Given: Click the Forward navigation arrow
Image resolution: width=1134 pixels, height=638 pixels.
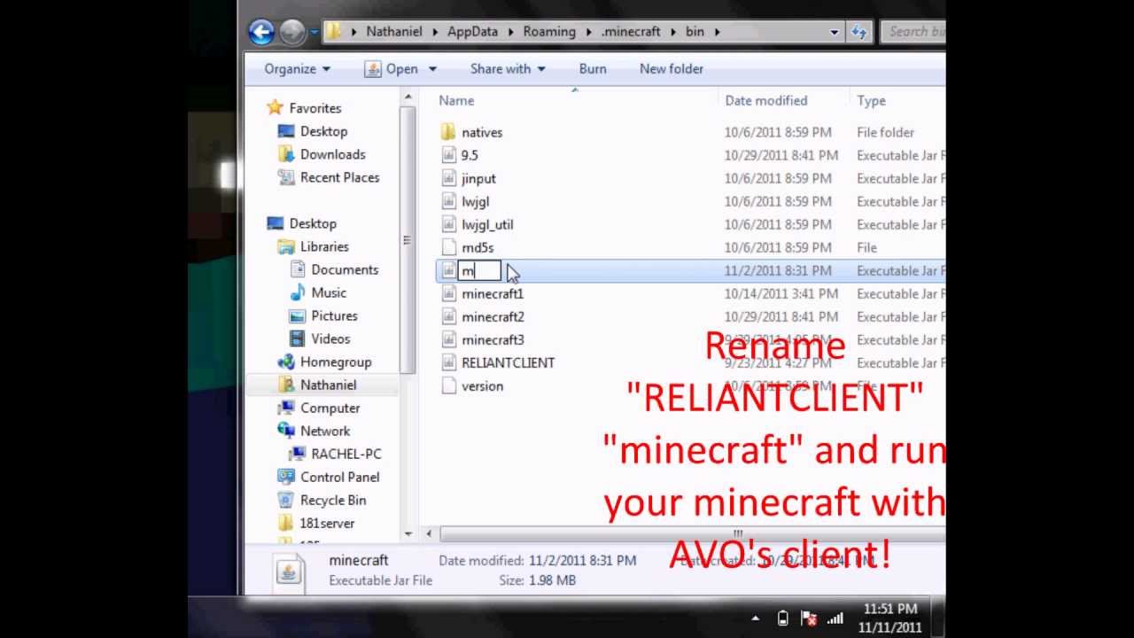Looking at the screenshot, I should [292, 33].
